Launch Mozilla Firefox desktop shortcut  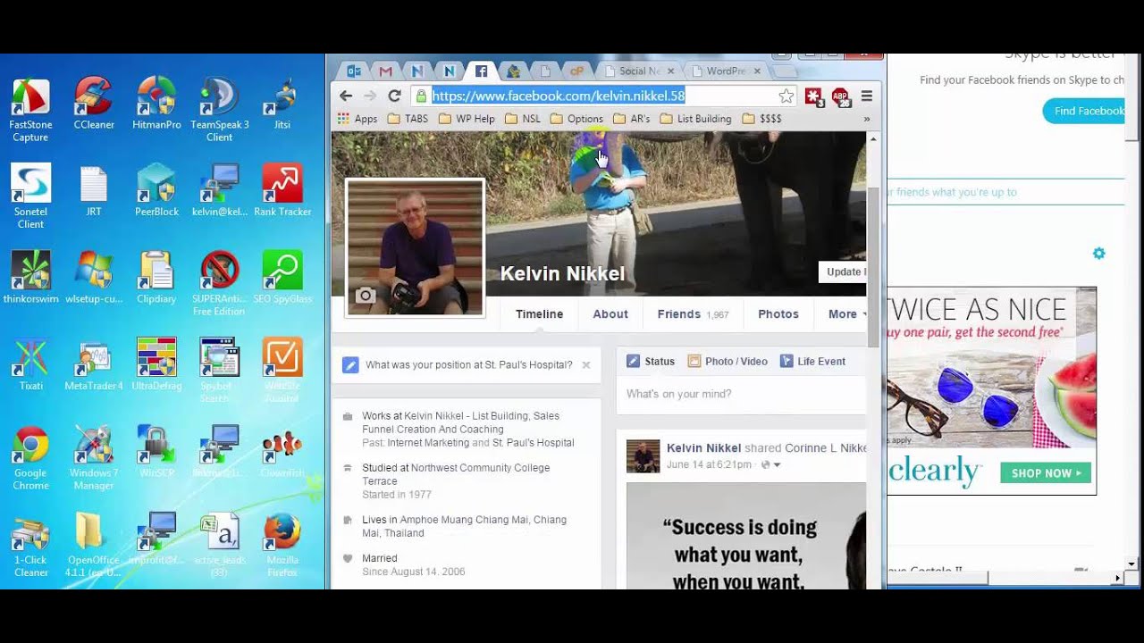[x=282, y=546]
